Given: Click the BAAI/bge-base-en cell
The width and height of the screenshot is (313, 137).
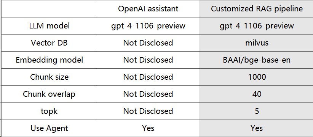Looking at the screenshot, I should [x=257, y=60].
